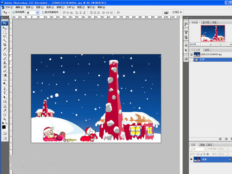Open the Clone Source panel from dock
This screenshot has height=174, width=232.
(x=186, y=38)
